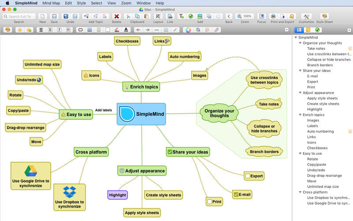This screenshot has width=353, height=221.
Task: Click the eraser clear style icon
Action: [x=216, y=30]
